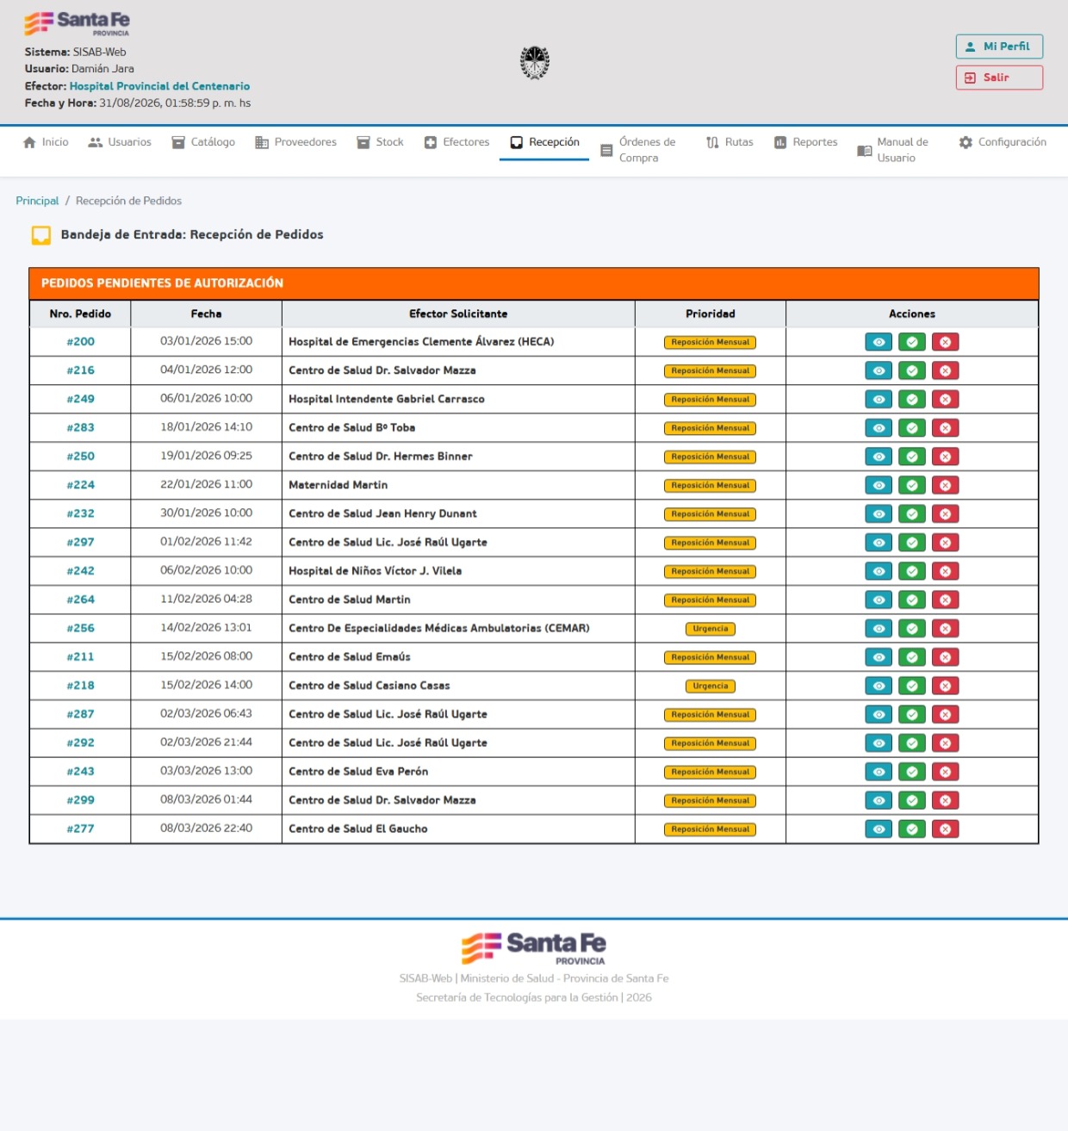Image resolution: width=1068 pixels, height=1131 pixels.
Task: Open the Efectores section
Action: 456,142
